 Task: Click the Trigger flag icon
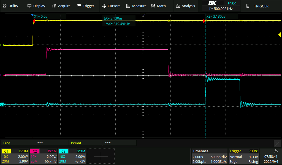point(79,6)
